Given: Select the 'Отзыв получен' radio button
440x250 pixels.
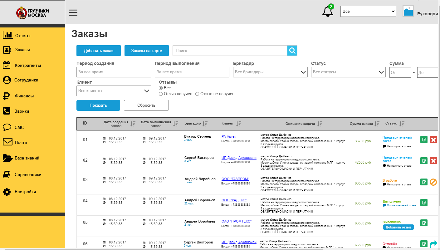Looking at the screenshot, I should coord(161,94).
